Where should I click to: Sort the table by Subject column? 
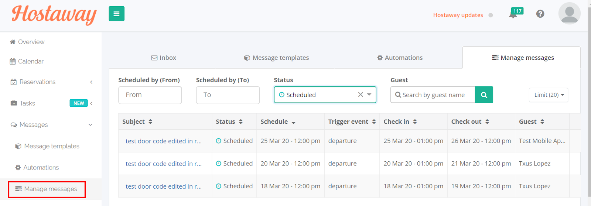point(150,122)
